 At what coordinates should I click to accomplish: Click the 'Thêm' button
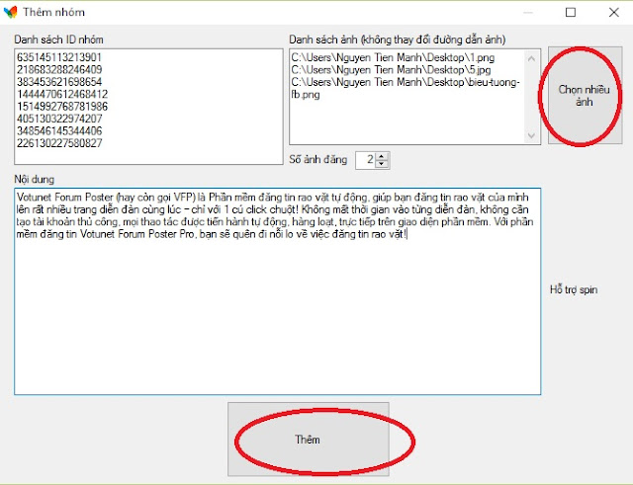coord(308,439)
